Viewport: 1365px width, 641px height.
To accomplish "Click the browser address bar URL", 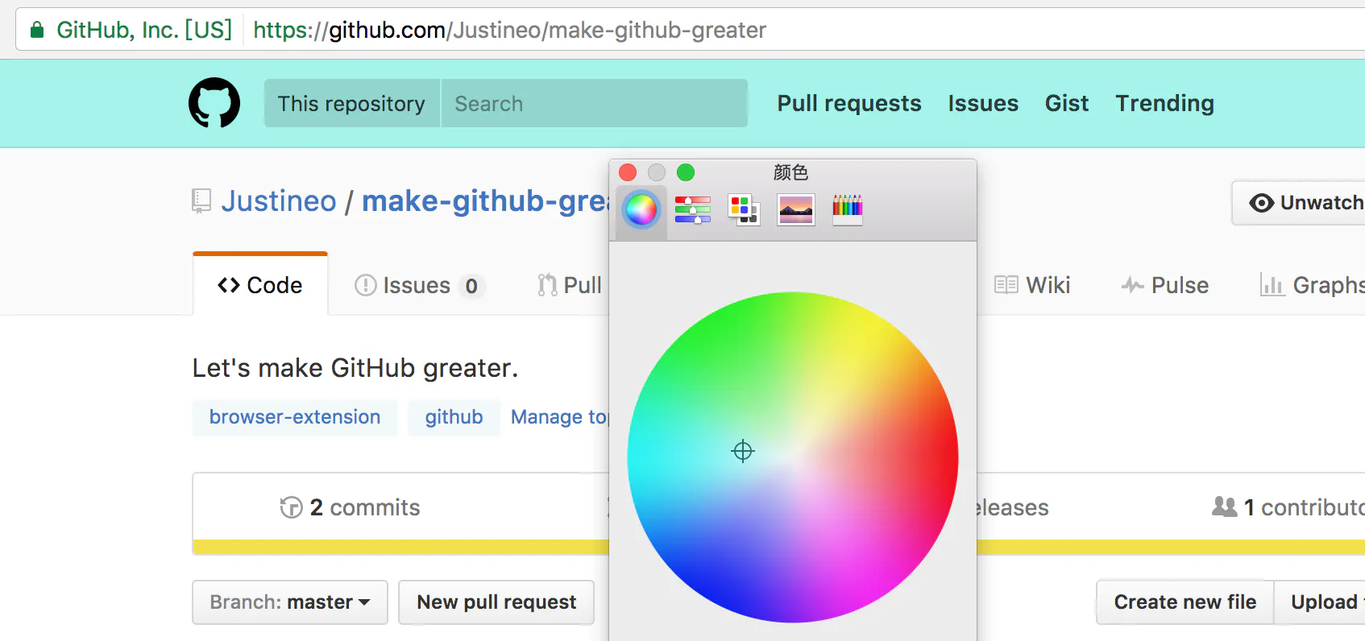I will 509,31.
